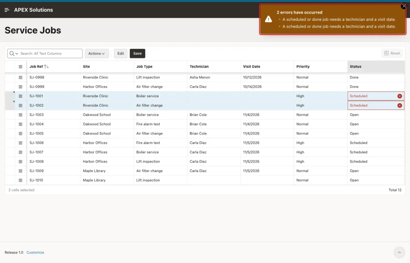Viewport: 410px width, 263px height.
Task: Open the row menu for SJ-1004
Action: [x=20, y=124]
